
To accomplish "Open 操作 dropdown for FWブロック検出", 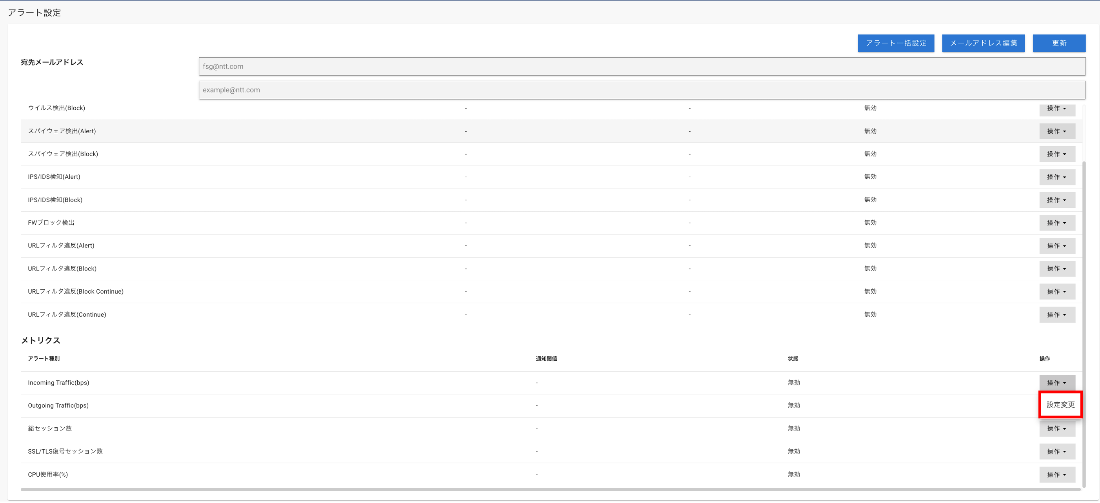I will (x=1057, y=223).
